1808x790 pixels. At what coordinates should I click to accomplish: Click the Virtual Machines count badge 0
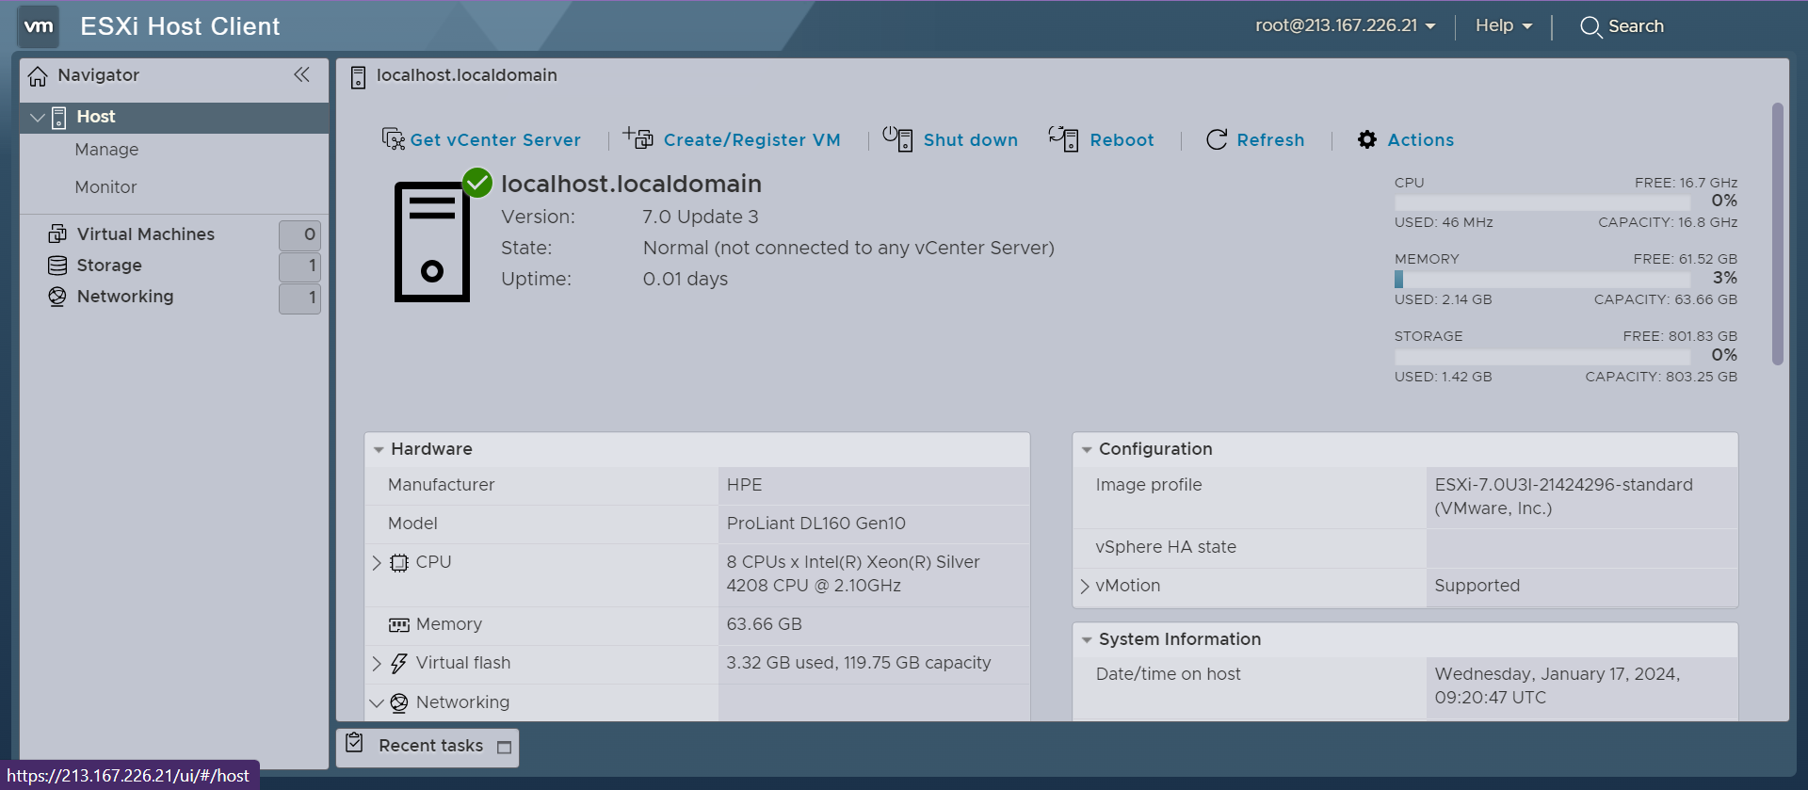point(300,234)
